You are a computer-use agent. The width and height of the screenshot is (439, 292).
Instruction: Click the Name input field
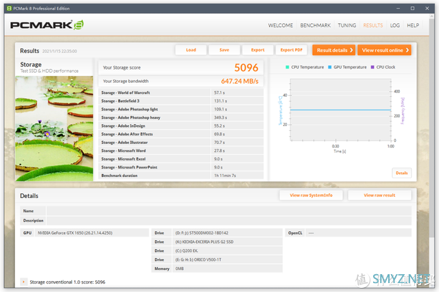point(228,211)
